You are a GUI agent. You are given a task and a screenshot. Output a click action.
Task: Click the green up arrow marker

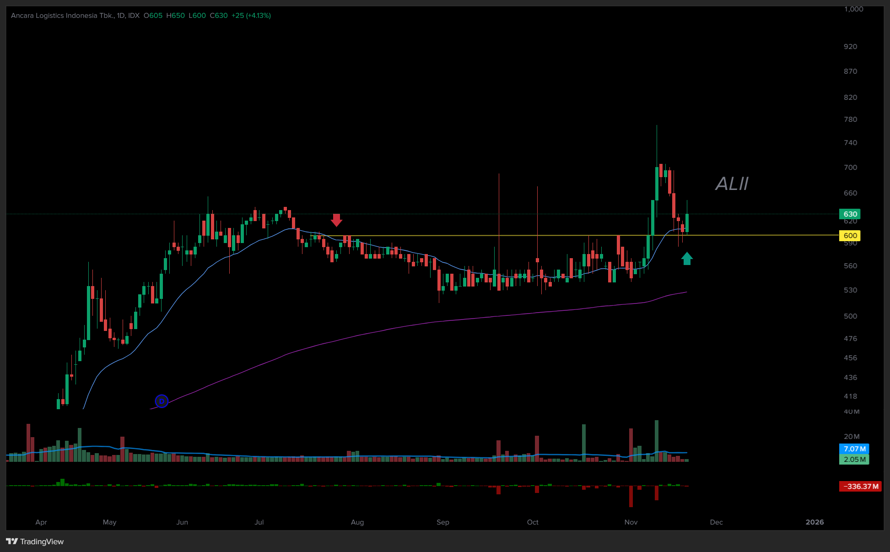(687, 259)
